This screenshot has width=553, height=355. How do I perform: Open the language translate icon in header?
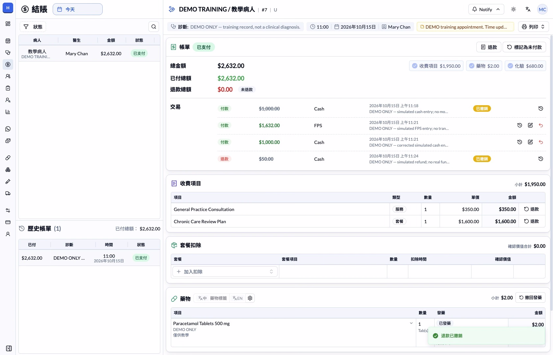click(x=528, y=9)
